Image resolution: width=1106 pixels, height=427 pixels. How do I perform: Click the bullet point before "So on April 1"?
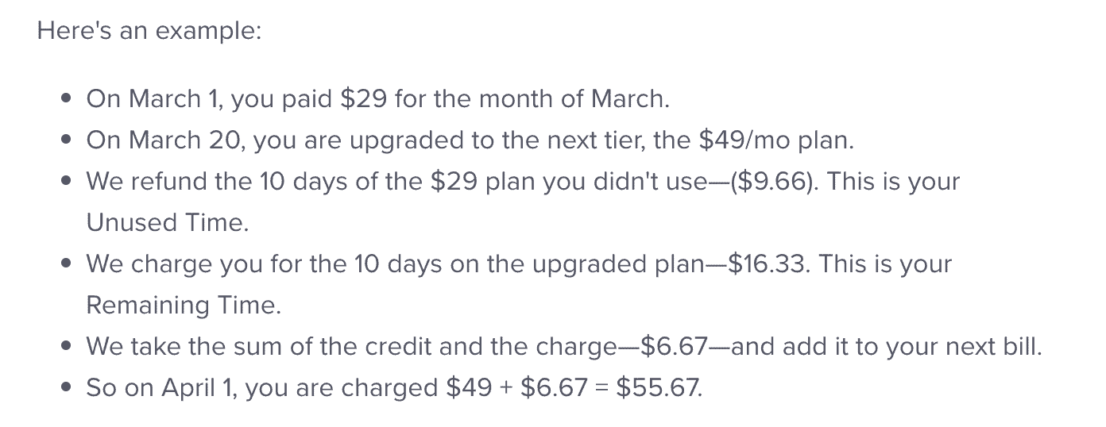pos(67,390)
